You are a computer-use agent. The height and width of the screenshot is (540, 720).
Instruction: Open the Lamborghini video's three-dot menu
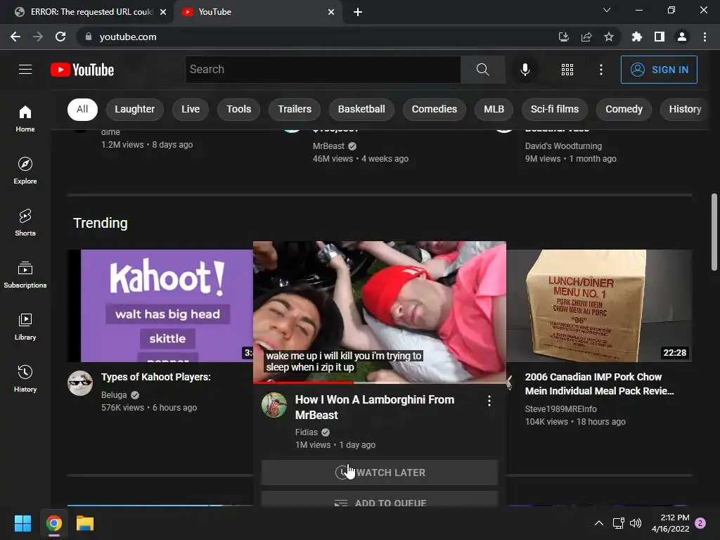(489, 401)
